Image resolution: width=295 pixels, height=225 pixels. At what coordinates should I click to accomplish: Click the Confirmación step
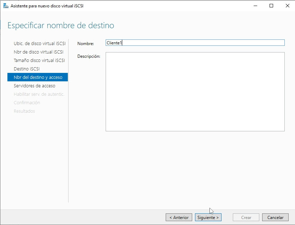27,103
